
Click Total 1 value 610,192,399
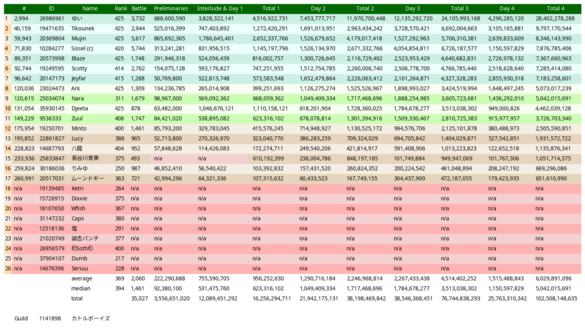(268, 158)
